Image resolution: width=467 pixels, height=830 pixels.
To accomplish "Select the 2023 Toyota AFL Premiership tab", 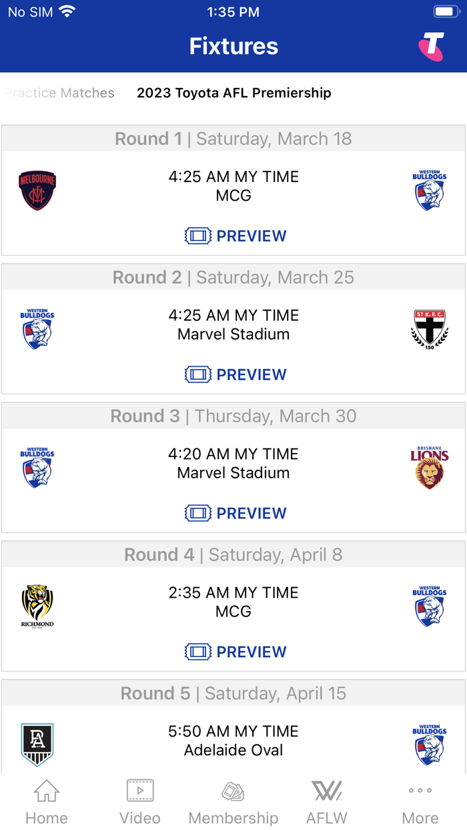I will 233,93.
